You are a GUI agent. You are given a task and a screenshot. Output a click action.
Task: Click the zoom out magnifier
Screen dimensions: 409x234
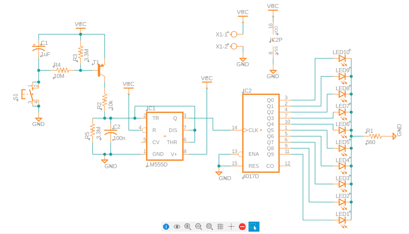click(198, 227)
